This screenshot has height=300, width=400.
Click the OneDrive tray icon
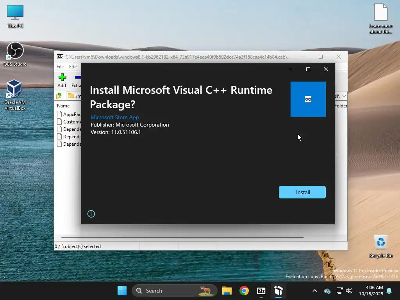coord(327,291)
